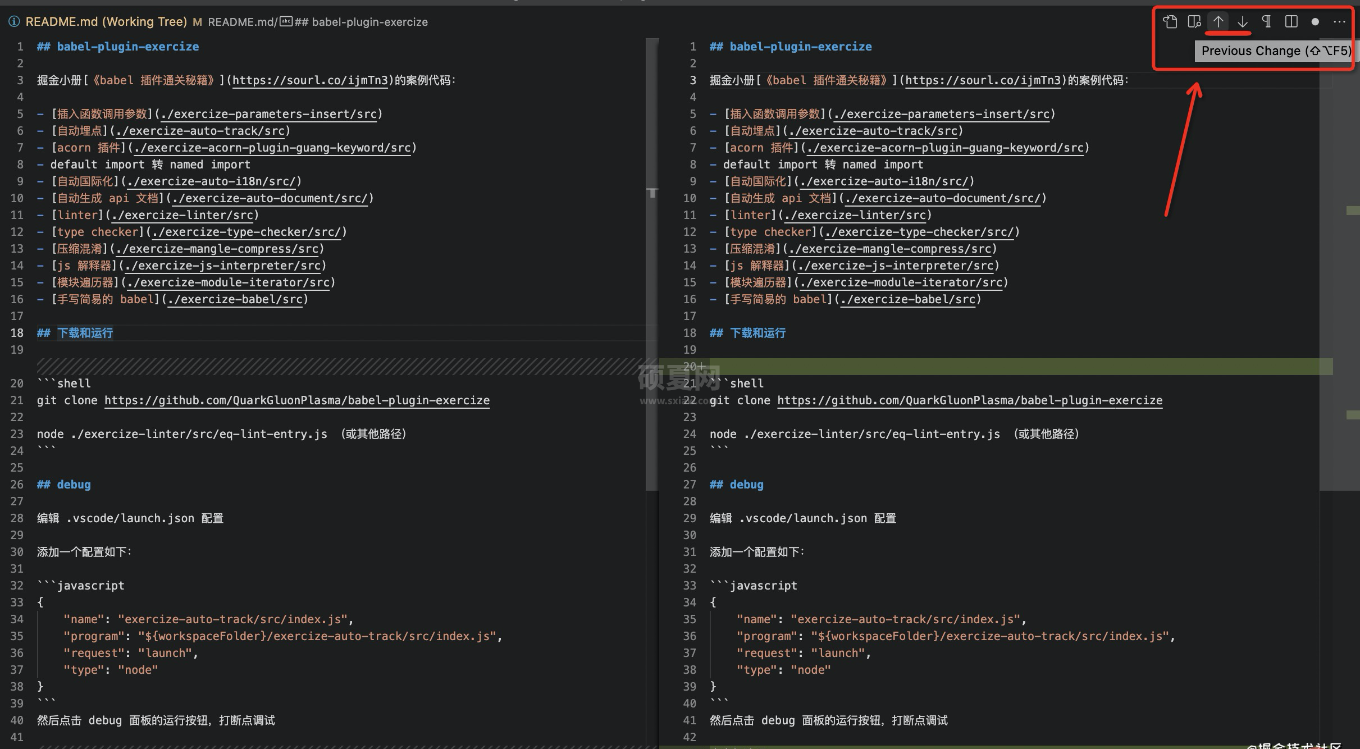The width and height of the screenshot is (1360, 749).
Task: Open exercize-type-checker/src/ link in left pane
Action: coord(246,232)
